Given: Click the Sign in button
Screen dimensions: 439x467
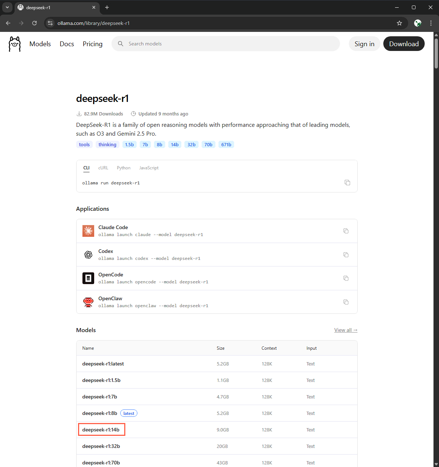Looking at the screenshot, I should pos(365,44).
